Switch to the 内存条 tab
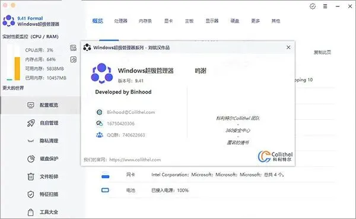Screen dimensions: 356x219 [145, 21]
